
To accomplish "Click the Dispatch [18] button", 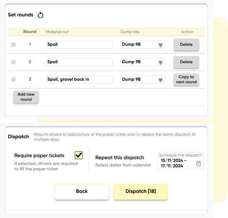I will pyautogui.click(x=141, y=191).
